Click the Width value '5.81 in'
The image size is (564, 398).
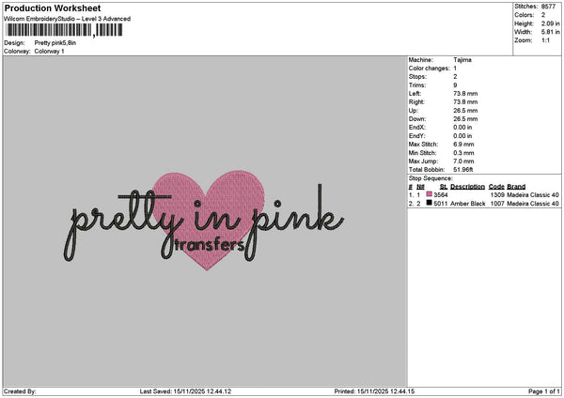[x=550, y=32]
